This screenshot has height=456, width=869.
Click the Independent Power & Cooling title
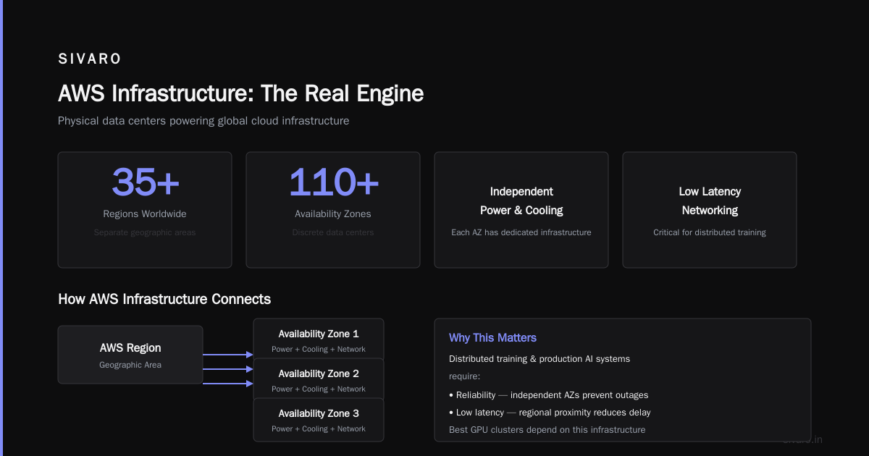pos(521,201)
